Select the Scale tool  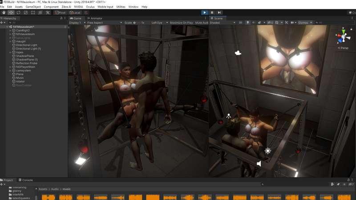pos(26,12)
